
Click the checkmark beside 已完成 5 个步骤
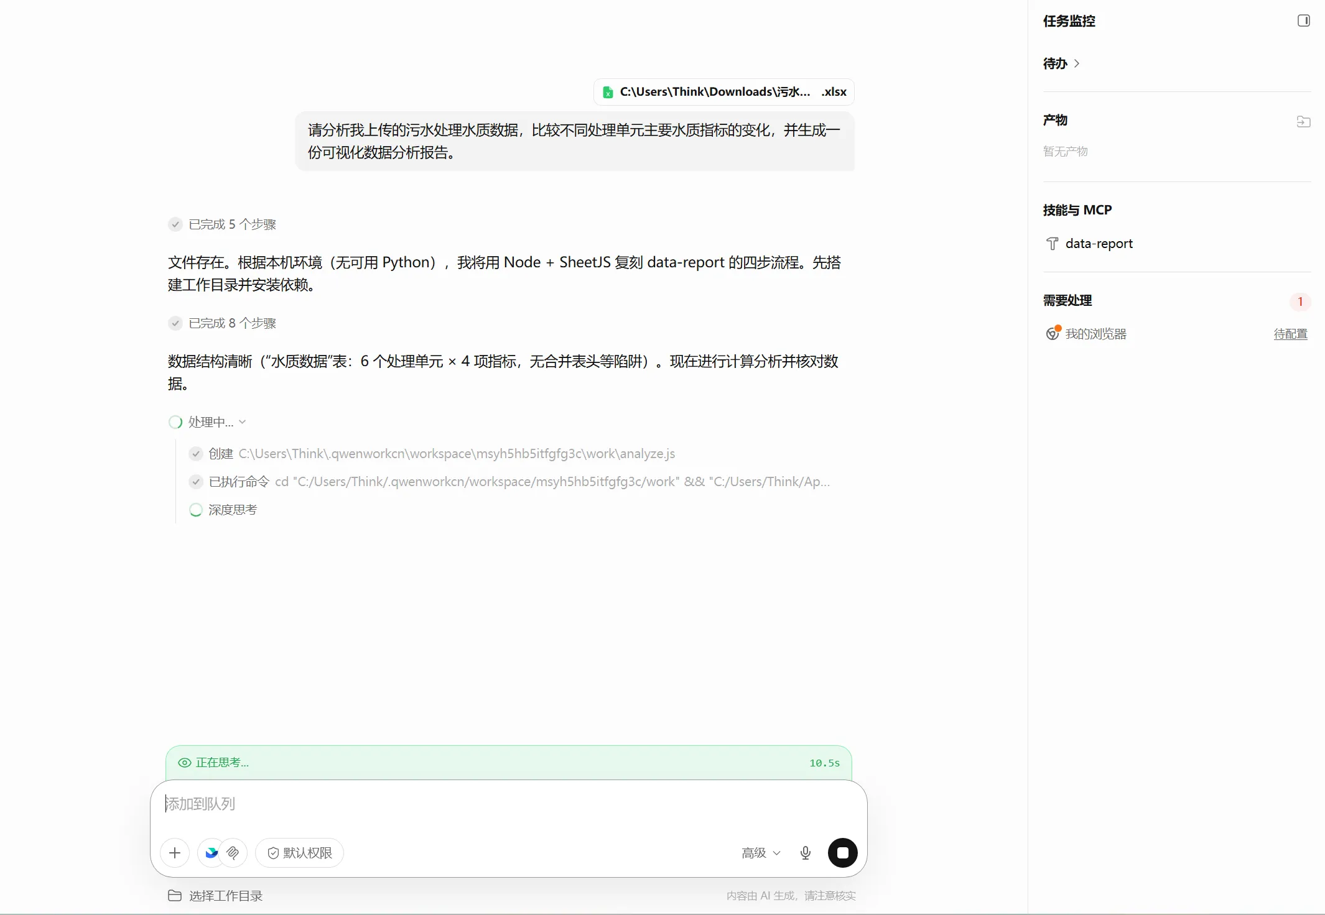coord(175,224)
